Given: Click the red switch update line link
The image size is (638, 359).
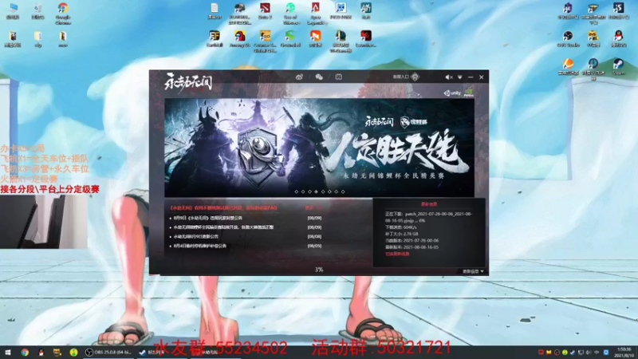Looking at the screenshot, I should (x=397, y=254).
